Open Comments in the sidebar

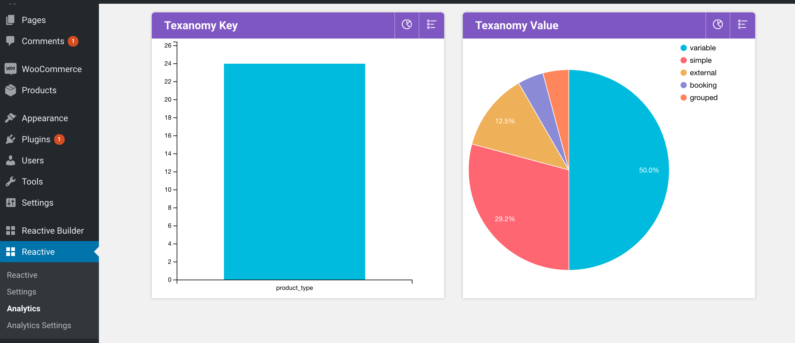[x=43, y=41]
